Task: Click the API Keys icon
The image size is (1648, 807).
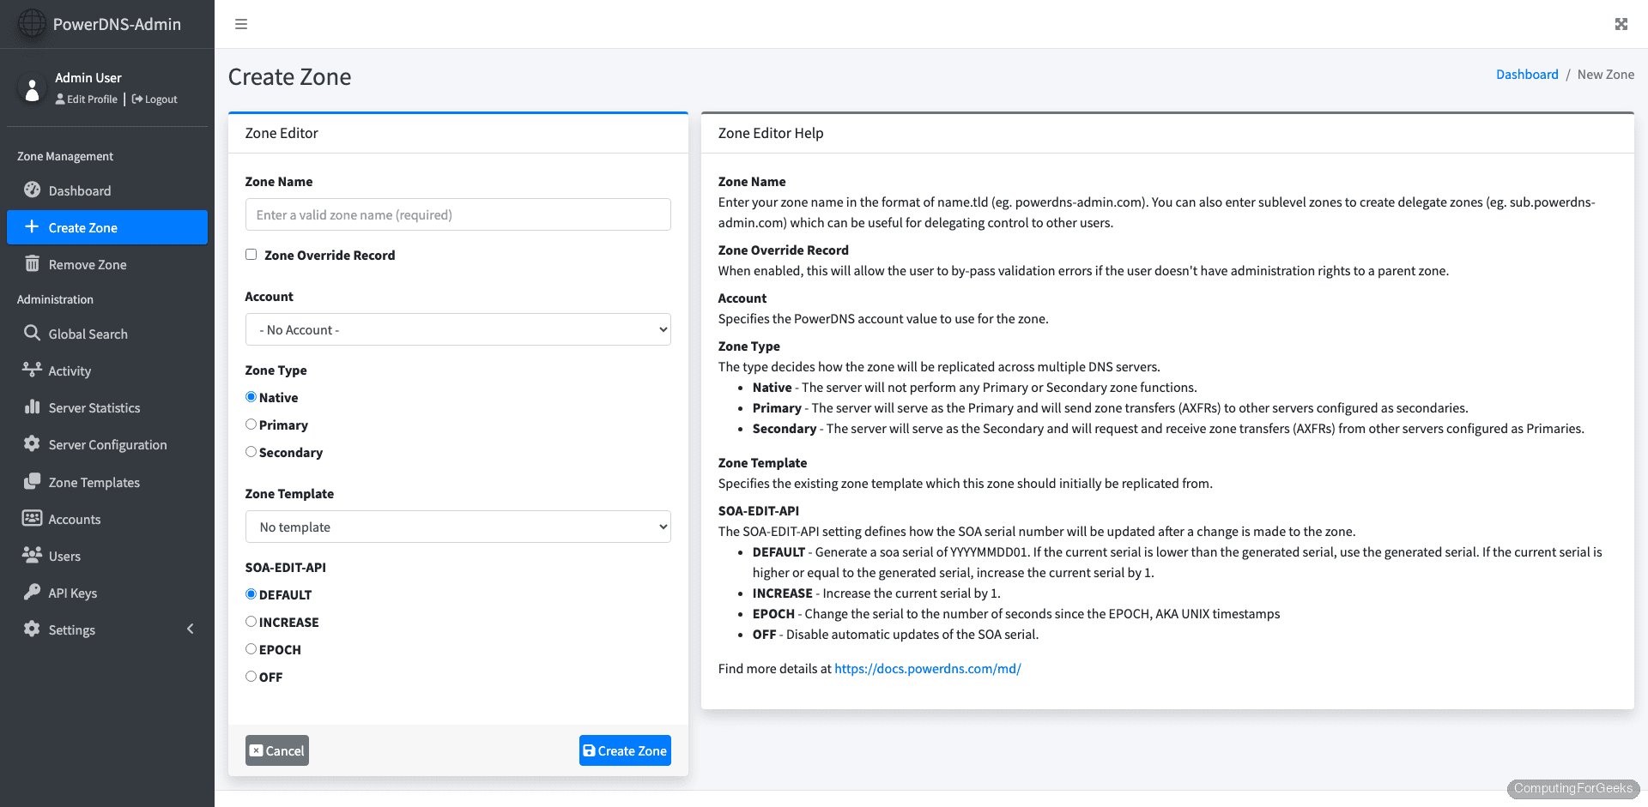Action: point(32,592)
